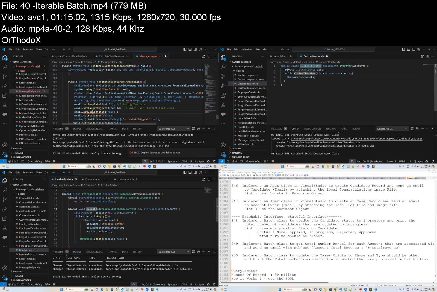Image resolution: width=437 pixels, height=292 pixels.
Task: Open Run and Debug in IterableBatch.cls VS Code window
Action: click(x=5, y=209)
